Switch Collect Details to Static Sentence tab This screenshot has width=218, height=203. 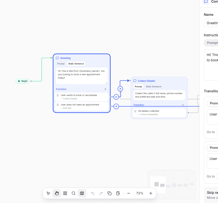(x=153, y=87)
